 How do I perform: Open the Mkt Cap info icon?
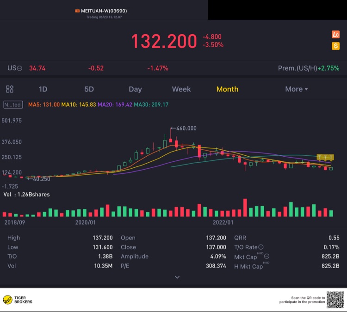(266, 256)
